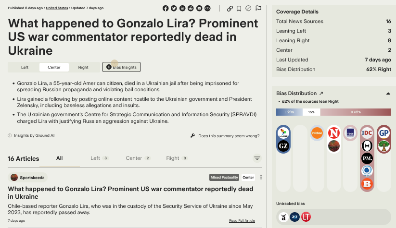Viewport: 396px width, 228px height.
Task: Click the blue L 23% bias bar segment
Action: (289, 112)
